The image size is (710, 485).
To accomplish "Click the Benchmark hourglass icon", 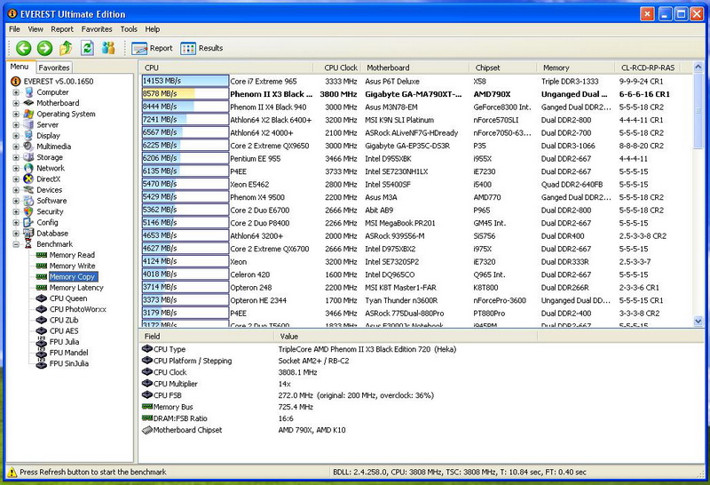I will [28, 244].
